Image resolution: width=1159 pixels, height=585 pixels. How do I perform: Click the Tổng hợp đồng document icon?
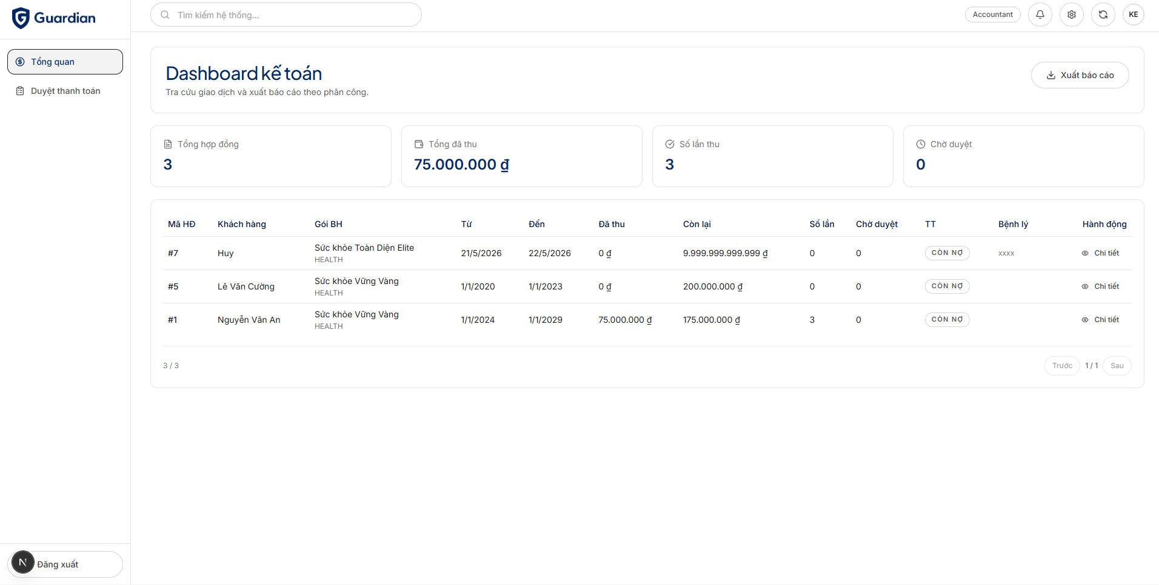click(168, 144)
